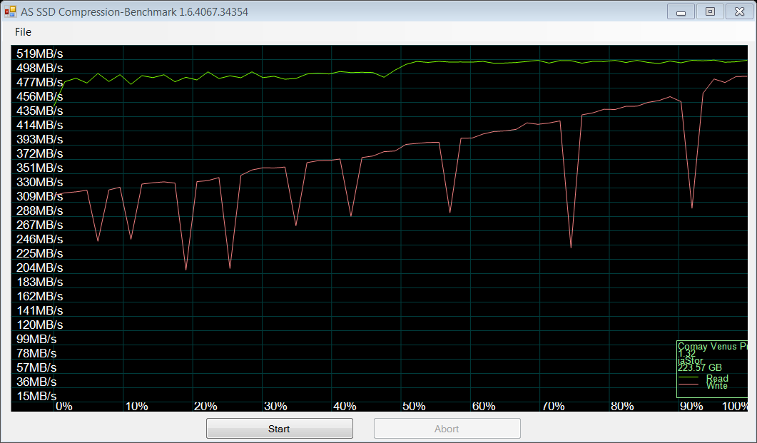
Task: Click the 225MB/s axis label
Action: click(39, 253)
